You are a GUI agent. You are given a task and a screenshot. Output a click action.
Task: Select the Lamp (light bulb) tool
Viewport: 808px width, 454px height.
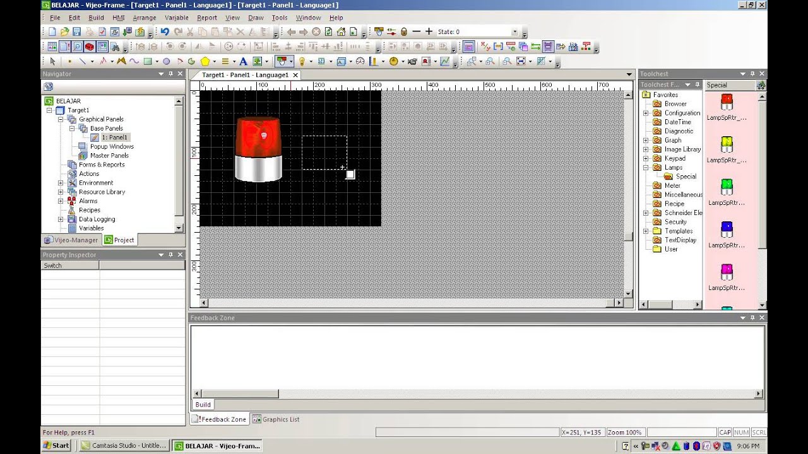(302, 61)
